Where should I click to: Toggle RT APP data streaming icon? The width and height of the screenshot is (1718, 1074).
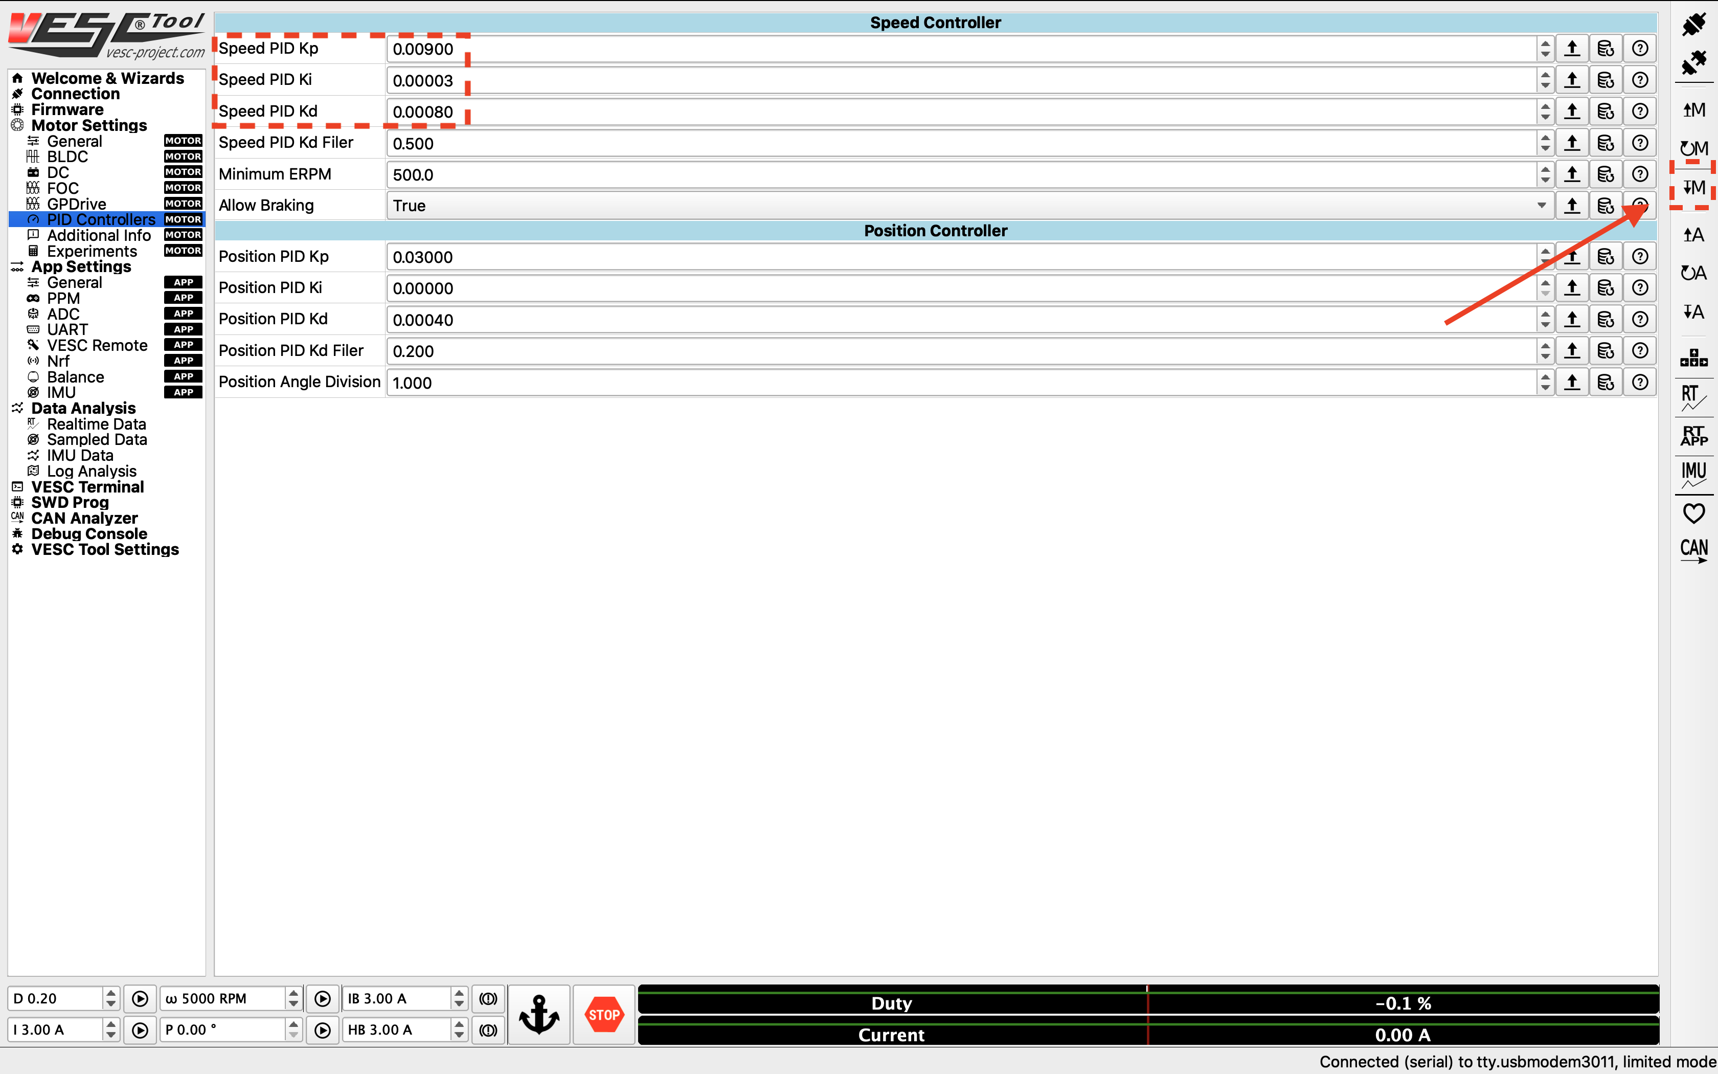[x=1694, y=435]
